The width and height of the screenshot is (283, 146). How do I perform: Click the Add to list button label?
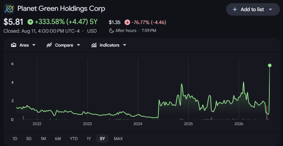point(252,9)
